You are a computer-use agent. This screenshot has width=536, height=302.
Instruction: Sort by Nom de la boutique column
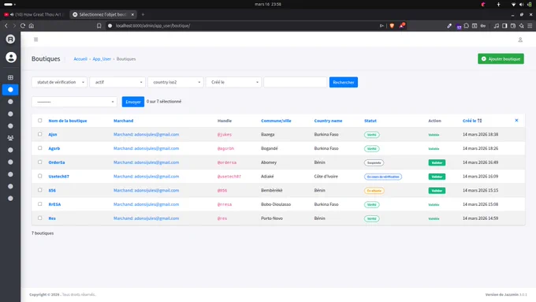(x=68, y=121)
